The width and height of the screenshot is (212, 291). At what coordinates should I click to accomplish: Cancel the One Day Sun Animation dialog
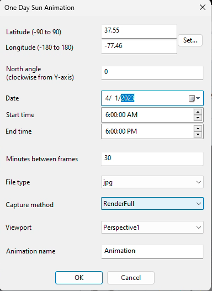click(131, 278)
